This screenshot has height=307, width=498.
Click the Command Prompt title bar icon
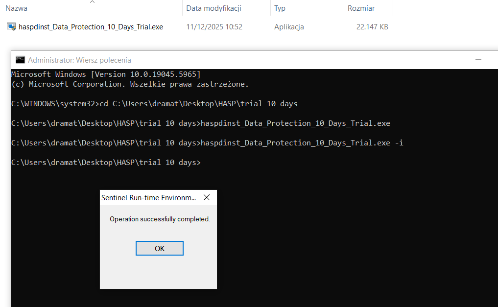pyautogui.click(x=20, y=60)
